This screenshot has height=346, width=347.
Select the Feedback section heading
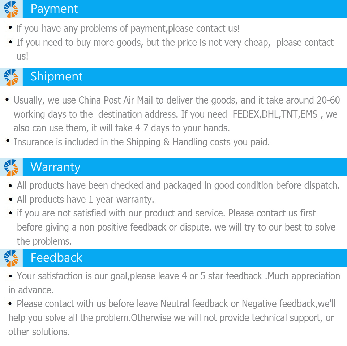click(56, 258)
